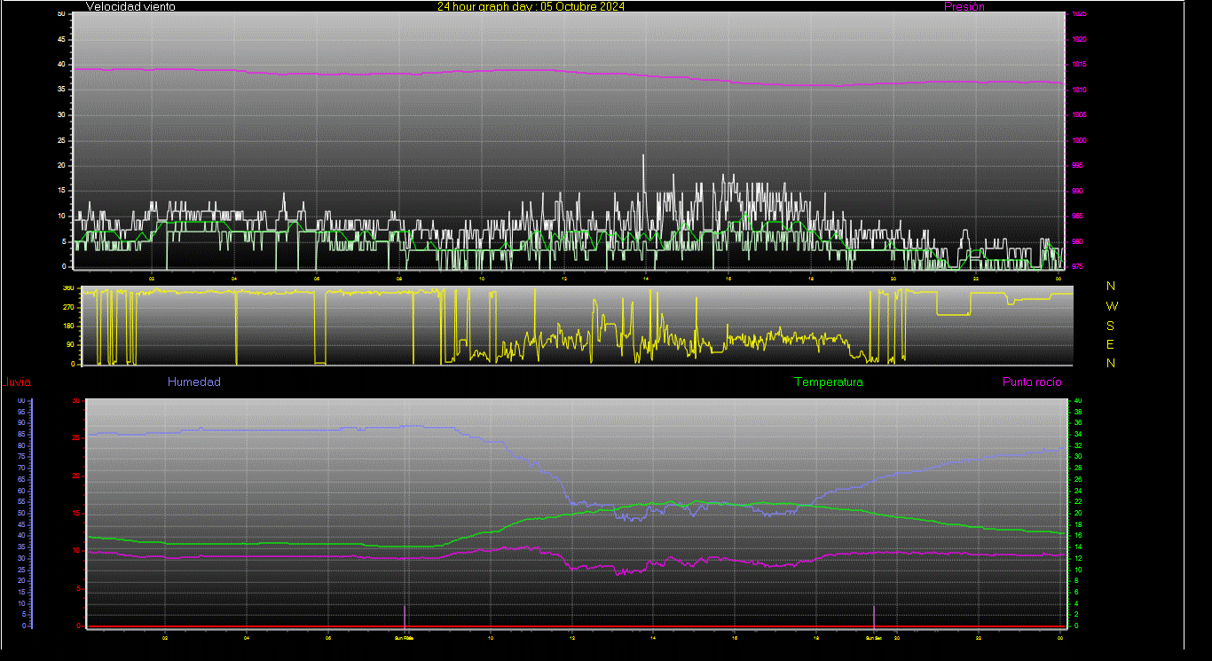Click '1025' on the pressure axis

pos(1078,14)
